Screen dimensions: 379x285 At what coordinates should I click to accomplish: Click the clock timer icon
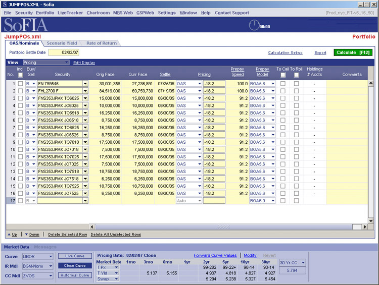click(x=254, y=26)
